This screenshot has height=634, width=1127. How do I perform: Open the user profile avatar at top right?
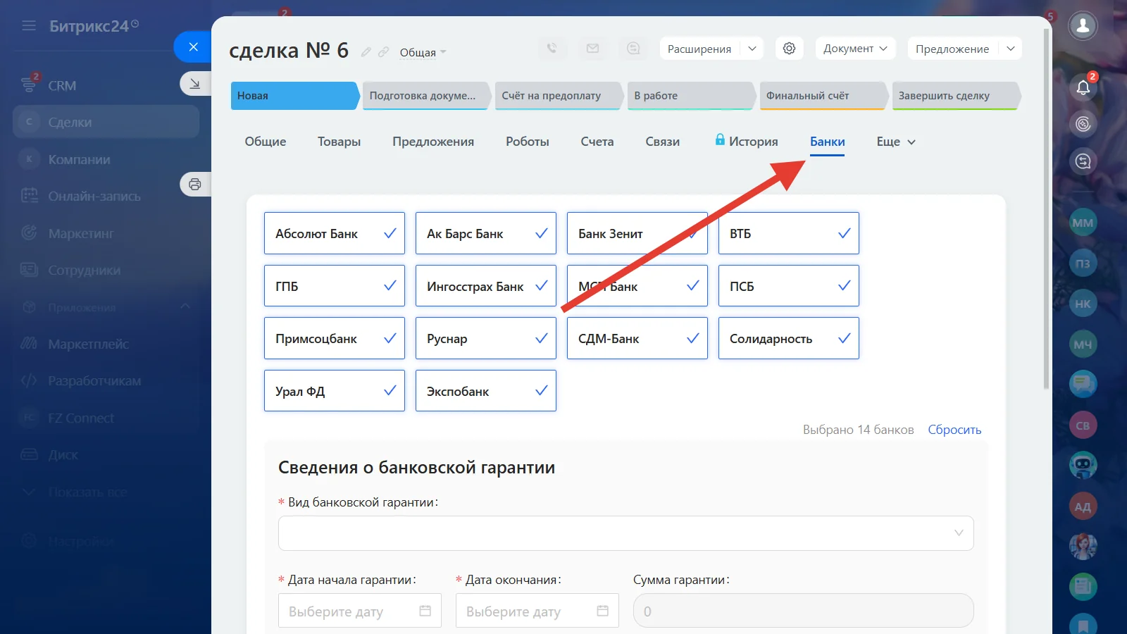pos(1083,26)
